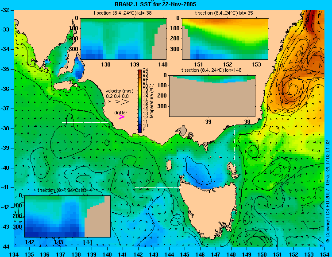Open the lat=-38 temperature section inset plot
The width and height of the screenshot is (332, 257).
[124, 39]
